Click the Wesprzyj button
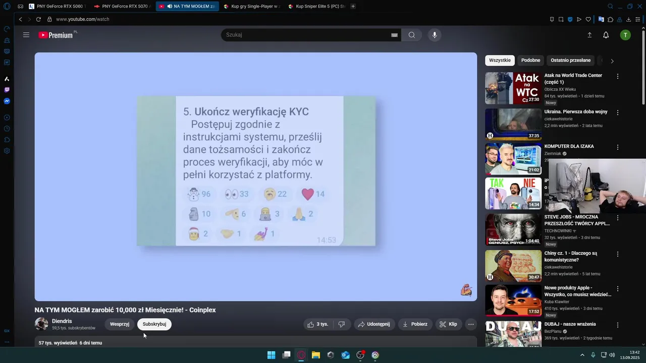 pyautogui.click(x=120, y=324)
